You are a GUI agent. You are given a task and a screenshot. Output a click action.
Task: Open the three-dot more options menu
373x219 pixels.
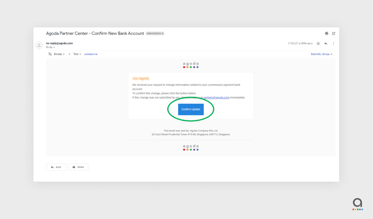tap(334, 43)
